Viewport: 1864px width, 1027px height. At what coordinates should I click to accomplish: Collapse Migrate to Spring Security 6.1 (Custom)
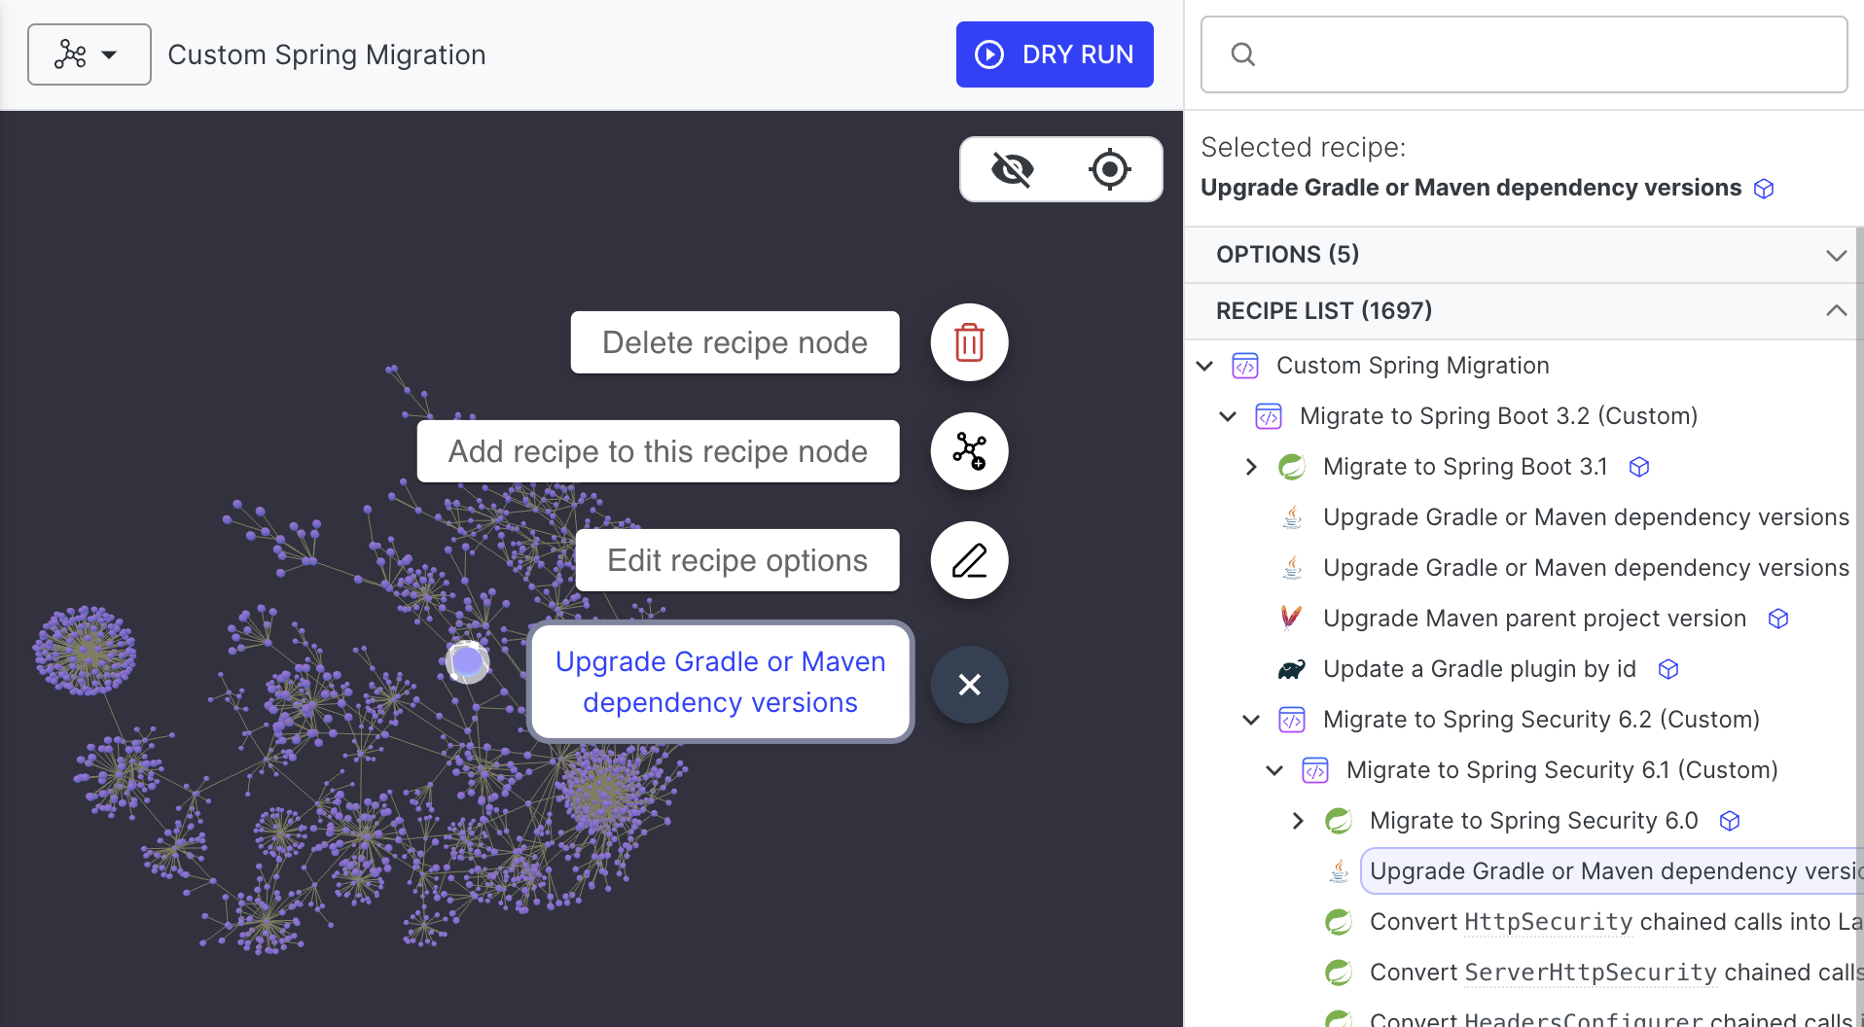click(1274, 770)
